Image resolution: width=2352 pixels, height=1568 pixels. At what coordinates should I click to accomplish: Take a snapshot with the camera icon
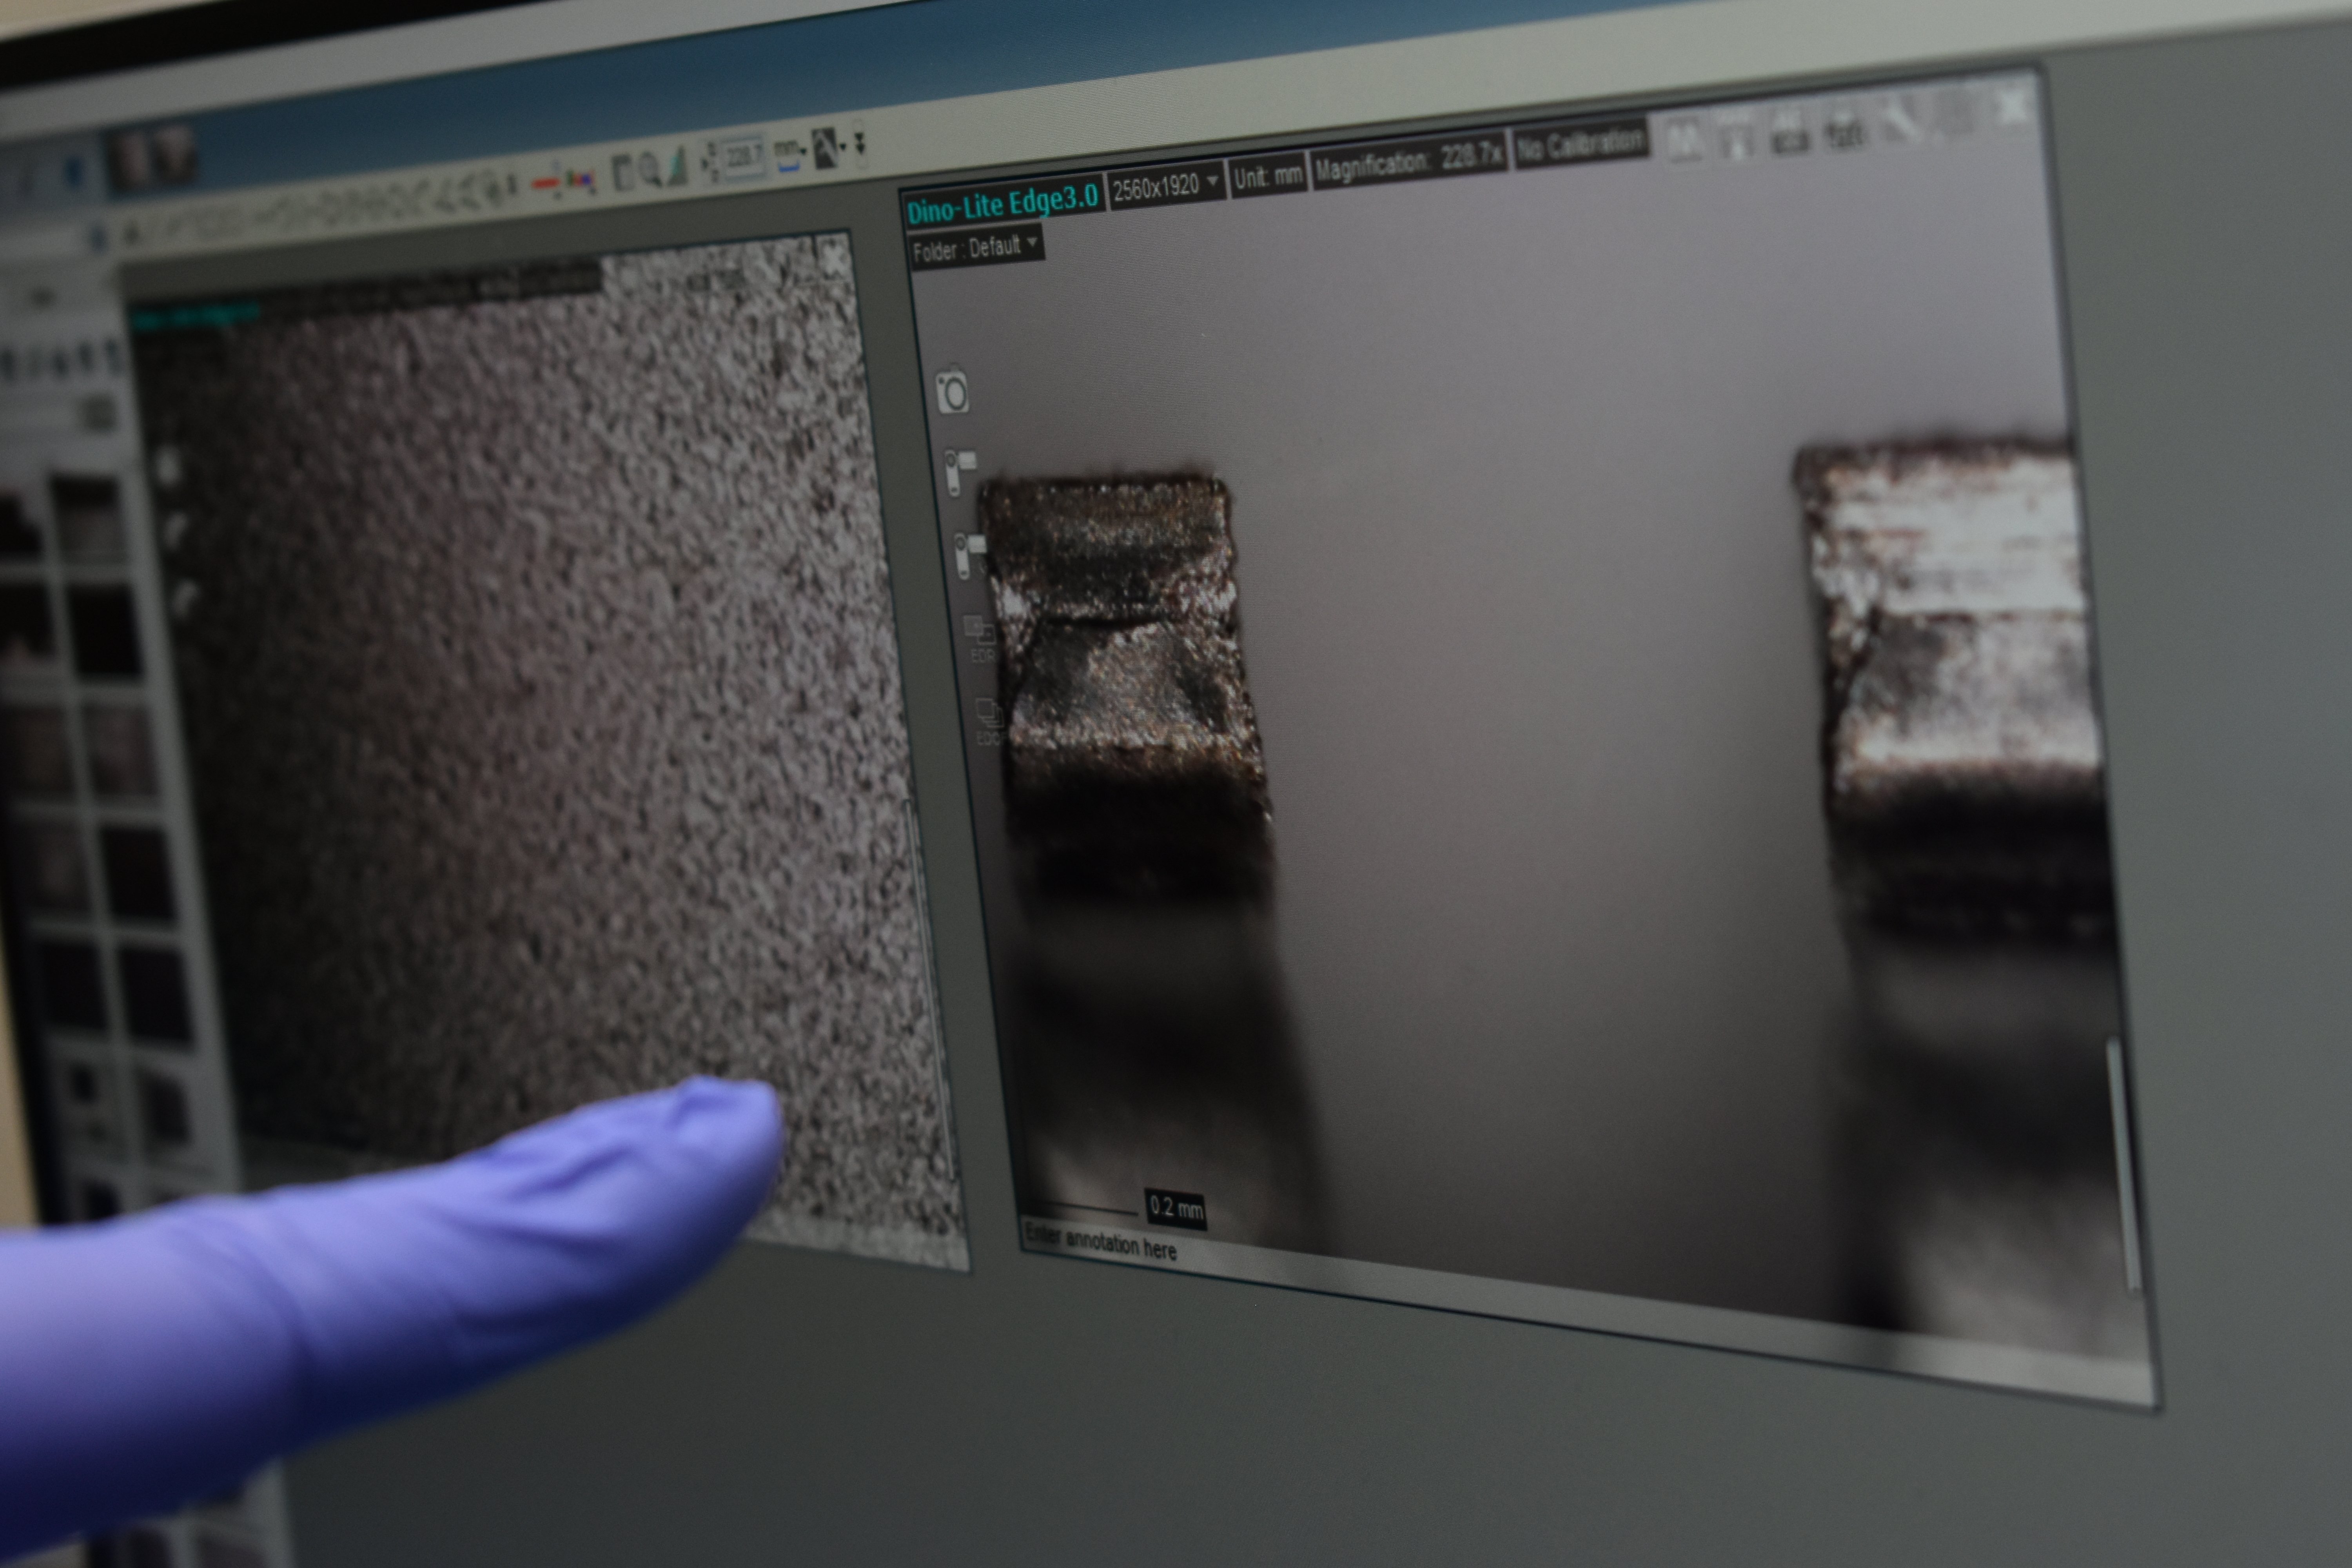click(x=952, y=391)
